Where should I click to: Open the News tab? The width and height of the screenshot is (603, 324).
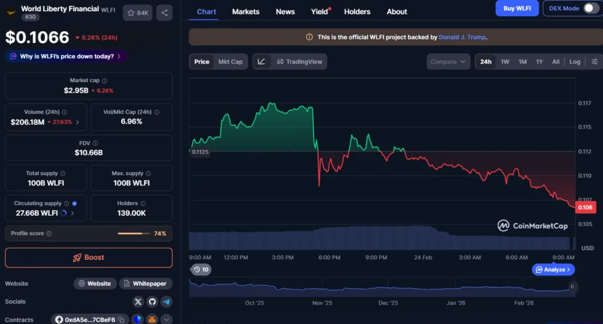coord(286,12)
